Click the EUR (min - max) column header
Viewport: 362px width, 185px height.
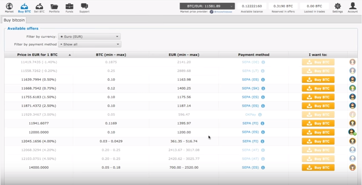point(184,55)
